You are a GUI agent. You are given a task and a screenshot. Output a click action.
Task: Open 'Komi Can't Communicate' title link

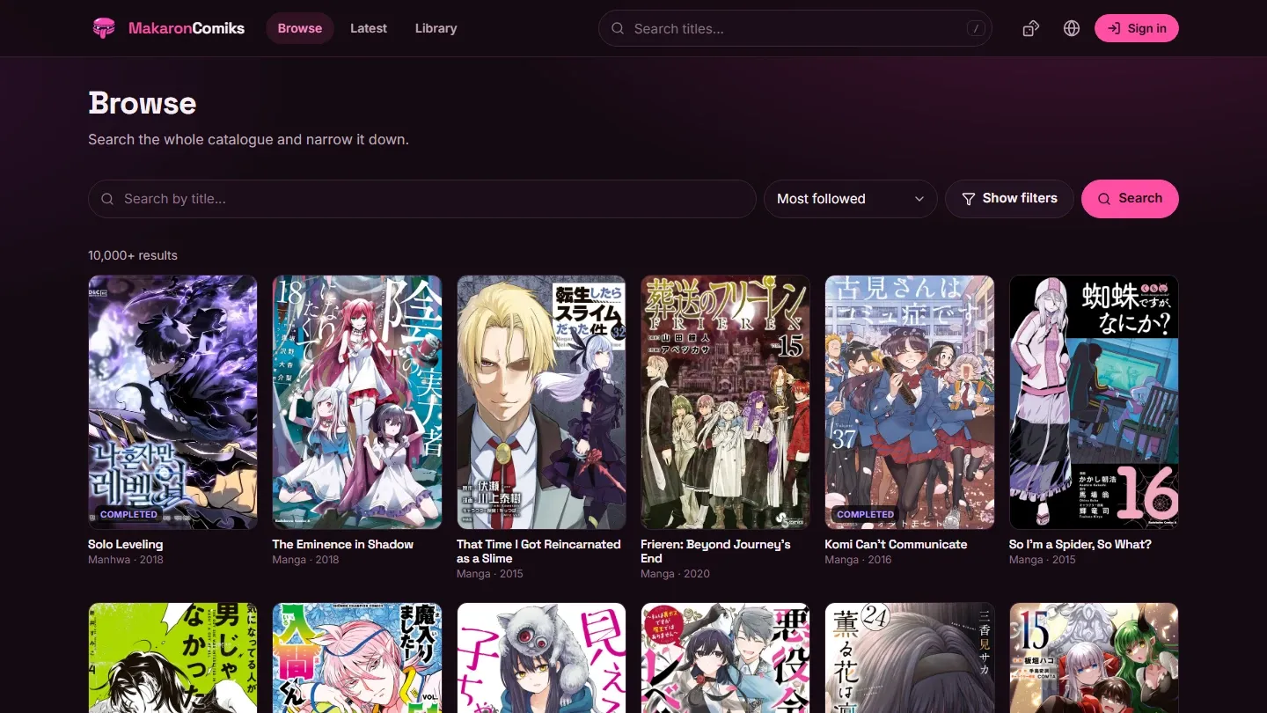(896, 544)
